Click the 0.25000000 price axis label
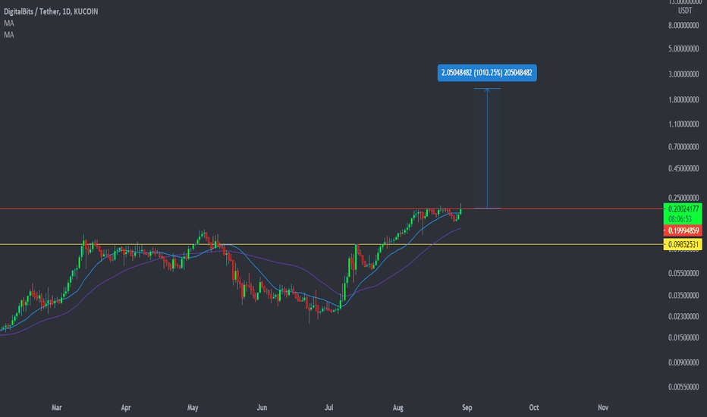Image resolution: width=707 pixels, height=417 pixels. (683, 198)
